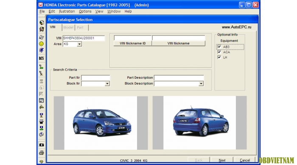Open the Window menu
The width and height of the screenshot is (297, 165).
pyautogui.click(x=114, y=11)
